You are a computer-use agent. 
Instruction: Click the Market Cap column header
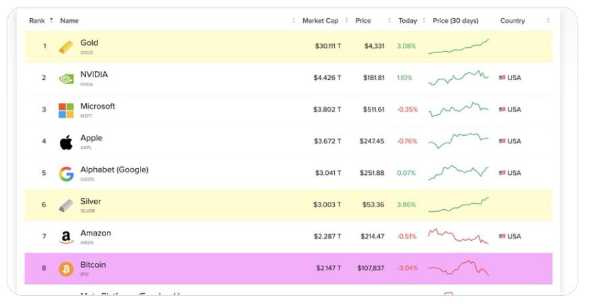[321, 21]
